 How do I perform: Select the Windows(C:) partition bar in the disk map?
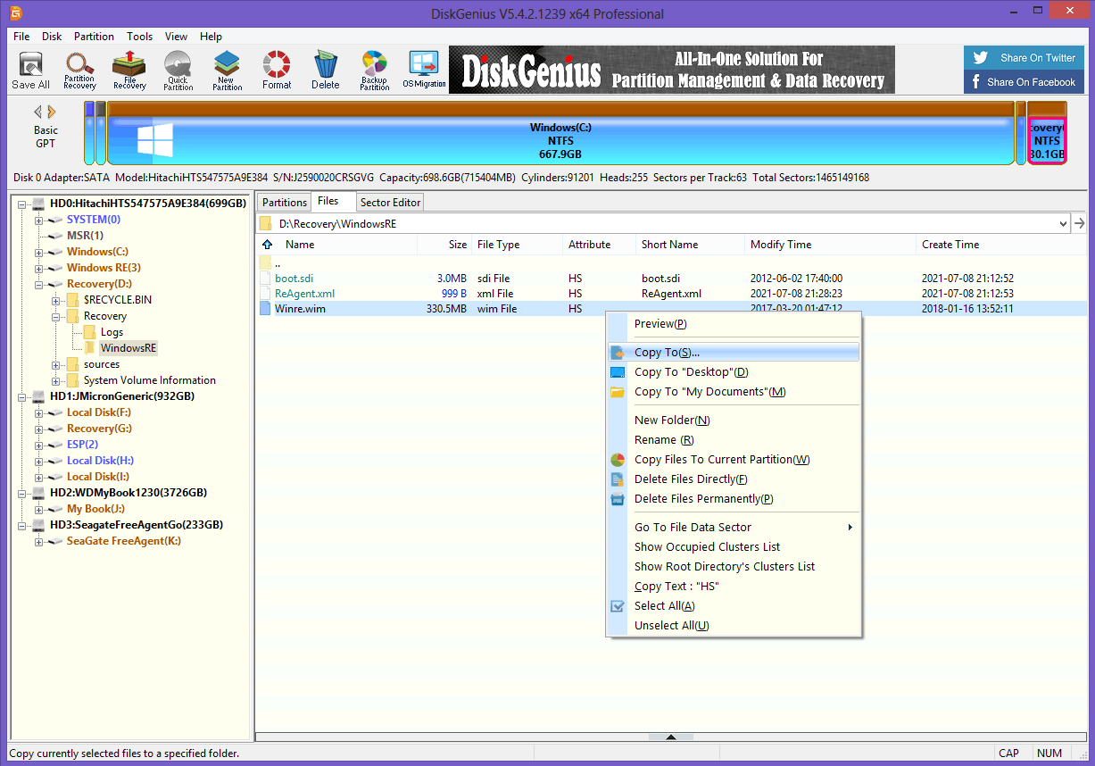pyautogui.click(x=560, y=134)
